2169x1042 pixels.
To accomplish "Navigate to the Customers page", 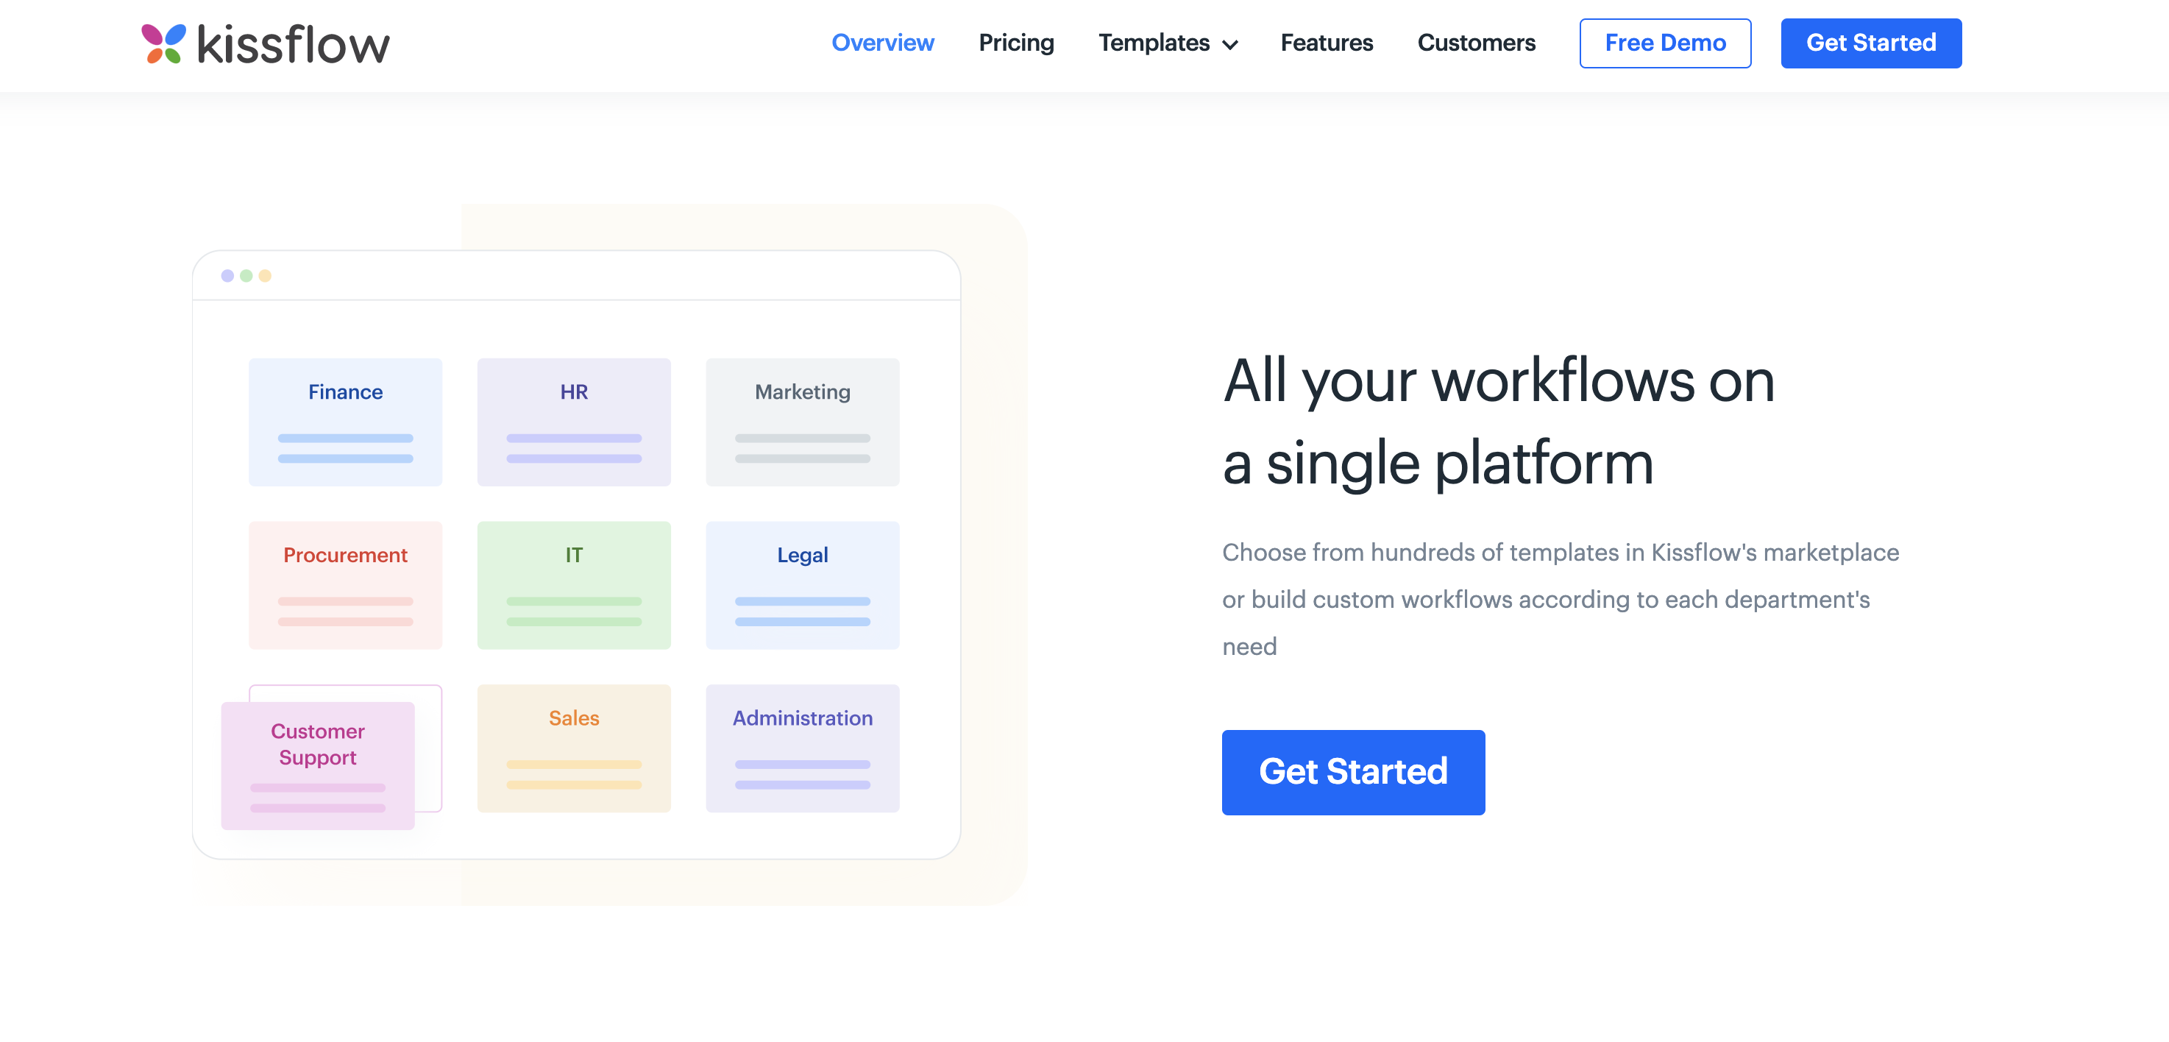I will [1476, 43].
